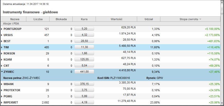Click the Instrumenty finansowe - giełdowe heading

click(x=30, y=12)
